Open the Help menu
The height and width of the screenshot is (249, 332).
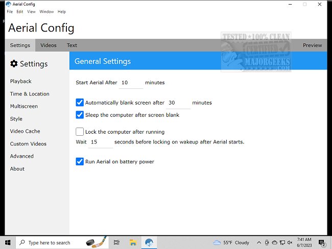(62, 12)
